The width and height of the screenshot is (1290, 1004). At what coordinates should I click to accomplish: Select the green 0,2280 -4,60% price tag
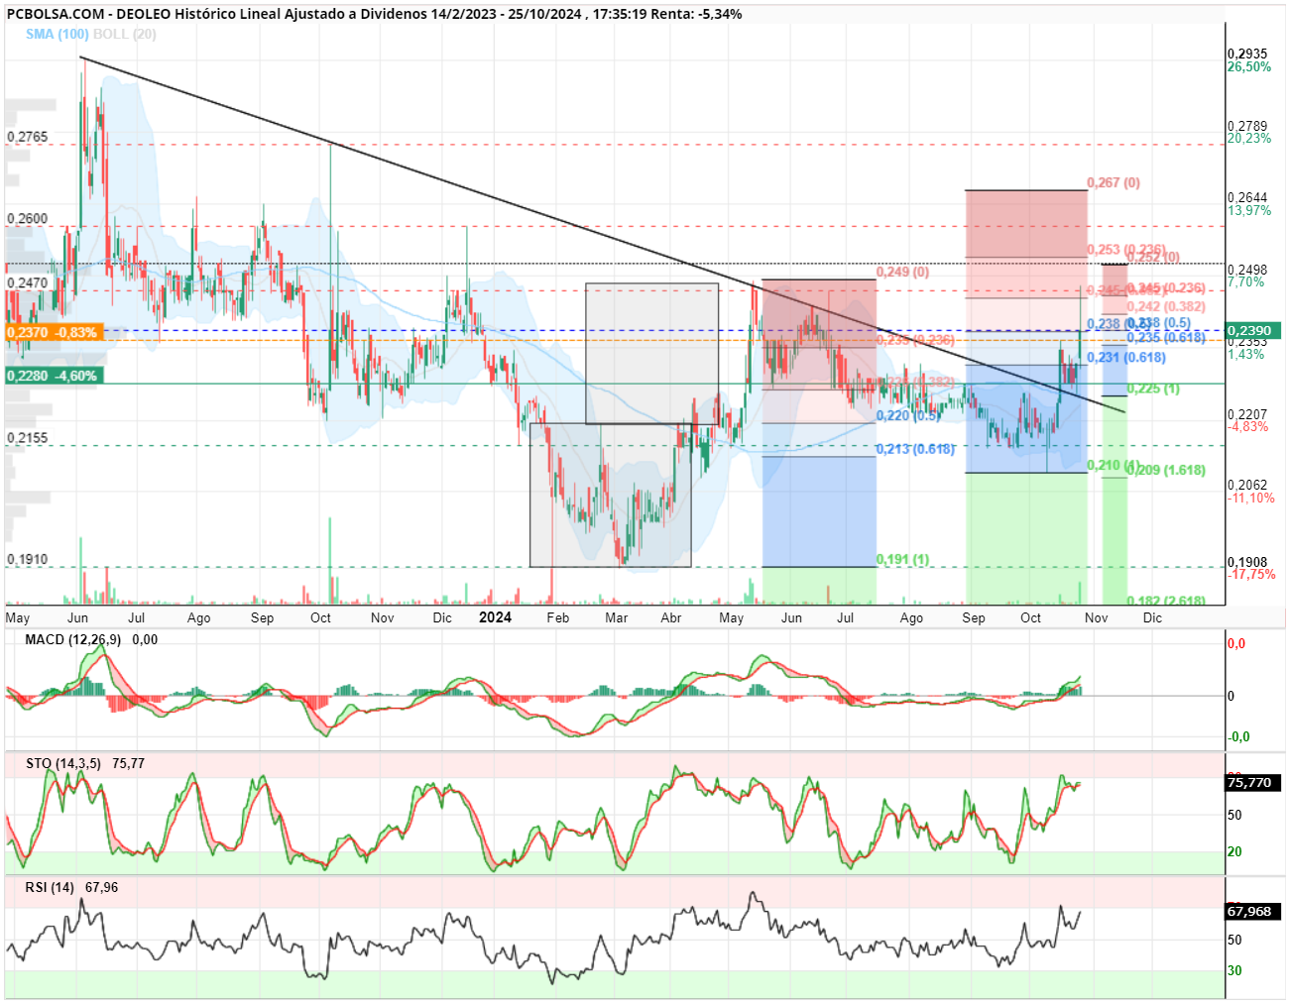[x=53, y=376]
